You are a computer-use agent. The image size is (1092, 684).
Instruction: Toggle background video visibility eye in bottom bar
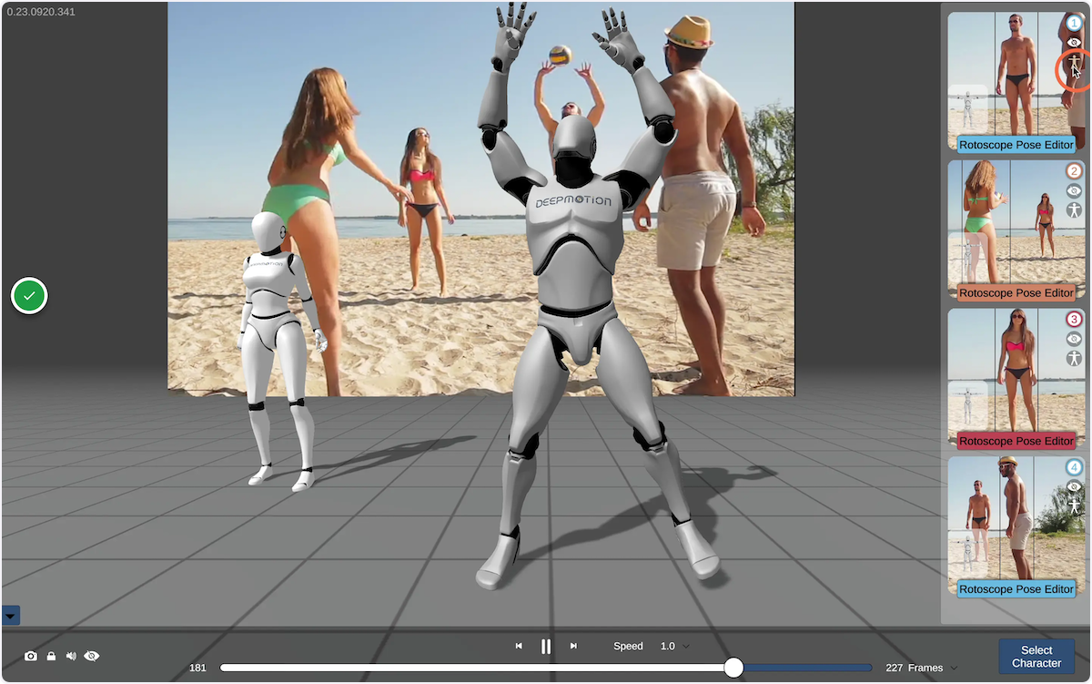click(x=92, y=656)
